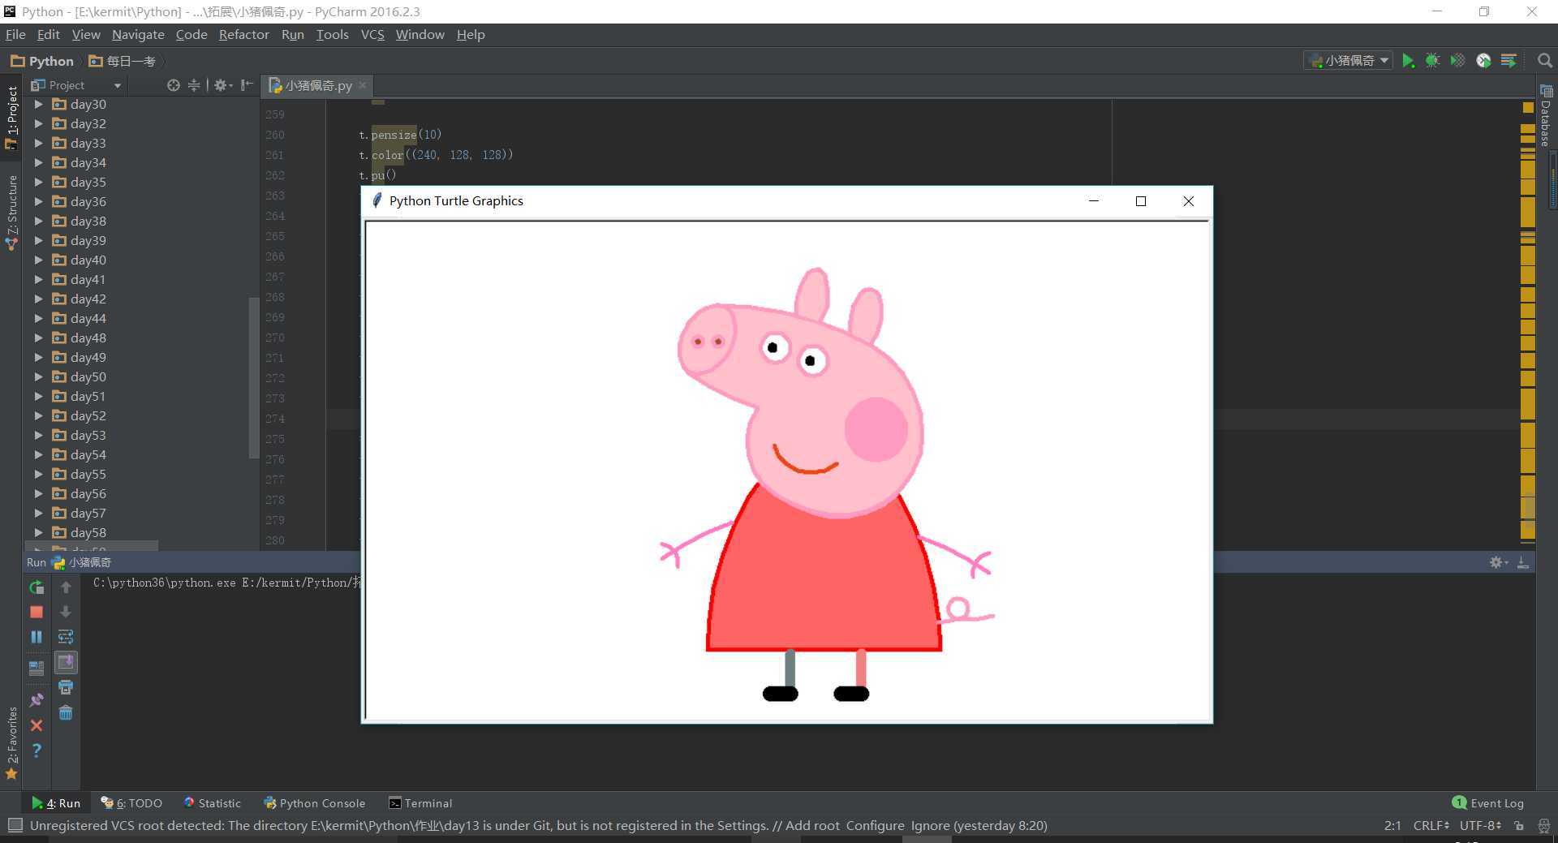The height and width of the screenshot is (843, 1558).
Task: Open the 7: Structure side panel
Action: click(x=11, y=213)
